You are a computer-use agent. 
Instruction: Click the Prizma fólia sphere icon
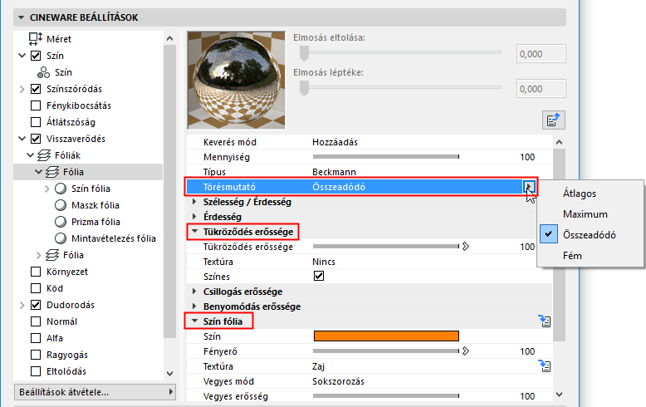point(61,222)
